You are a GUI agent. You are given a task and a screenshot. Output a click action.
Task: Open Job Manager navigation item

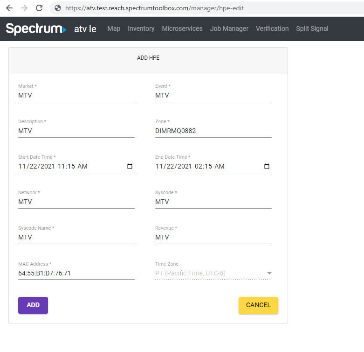coord(229,28)
